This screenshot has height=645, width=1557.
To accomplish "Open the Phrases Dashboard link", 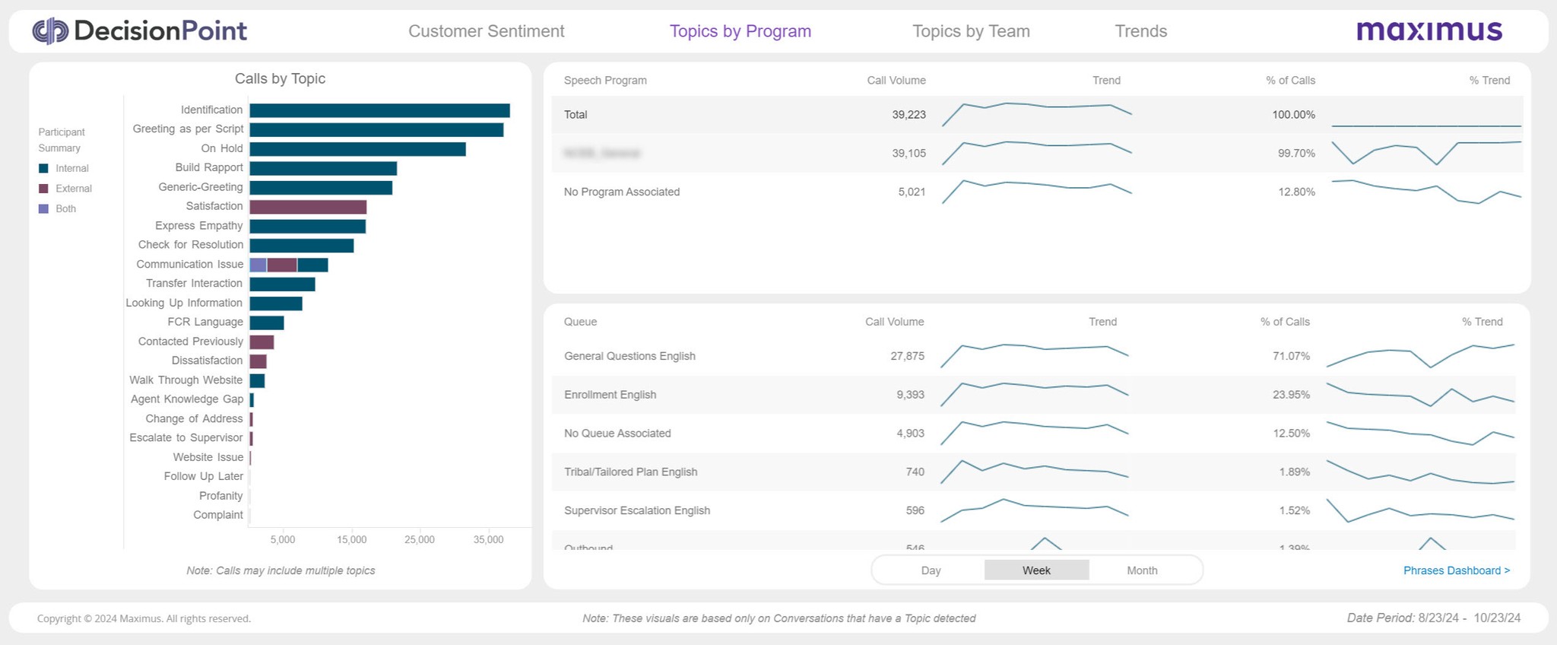I will [x=1457, y=570].
